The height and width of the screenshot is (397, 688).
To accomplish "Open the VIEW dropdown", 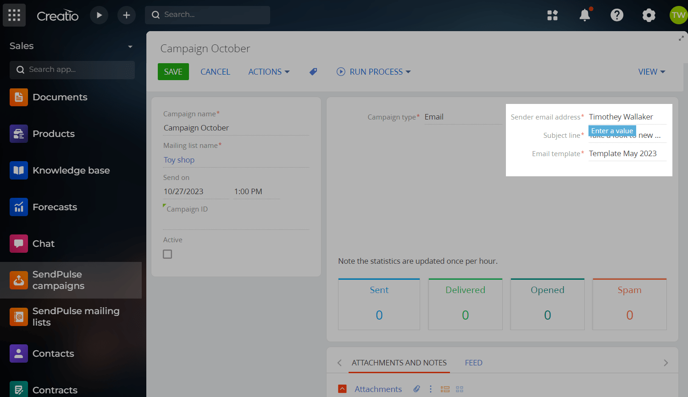I will [x=652, y=72].
